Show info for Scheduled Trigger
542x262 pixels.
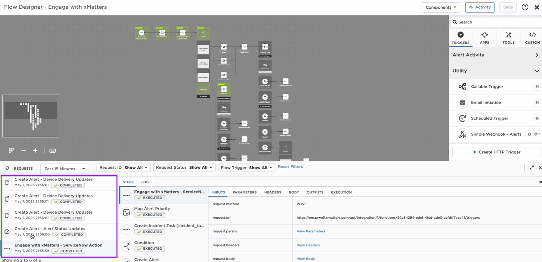click(537, 118)
